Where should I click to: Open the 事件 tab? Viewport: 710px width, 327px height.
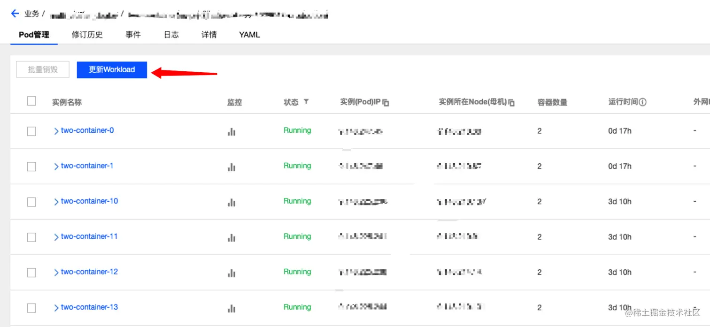tap(133, 34)
